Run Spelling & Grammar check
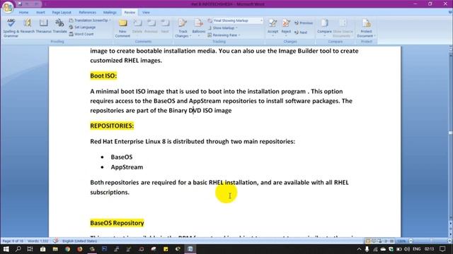 click(11, 28)
